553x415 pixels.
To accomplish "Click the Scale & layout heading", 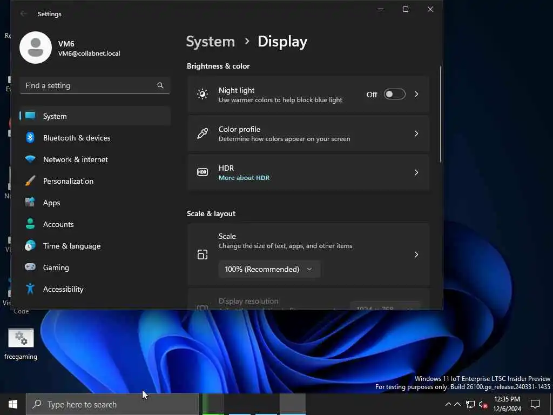I will 211,213.
